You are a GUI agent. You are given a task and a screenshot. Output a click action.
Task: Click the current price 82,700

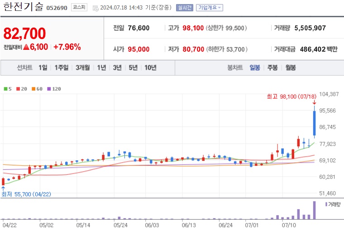coord(24,34)
